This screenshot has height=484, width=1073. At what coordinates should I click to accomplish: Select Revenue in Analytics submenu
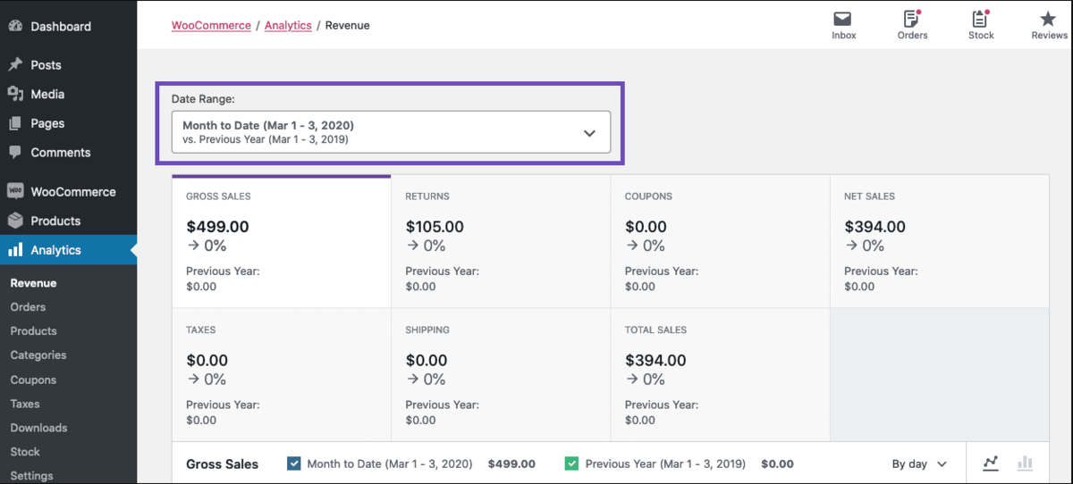click(33, 283)
